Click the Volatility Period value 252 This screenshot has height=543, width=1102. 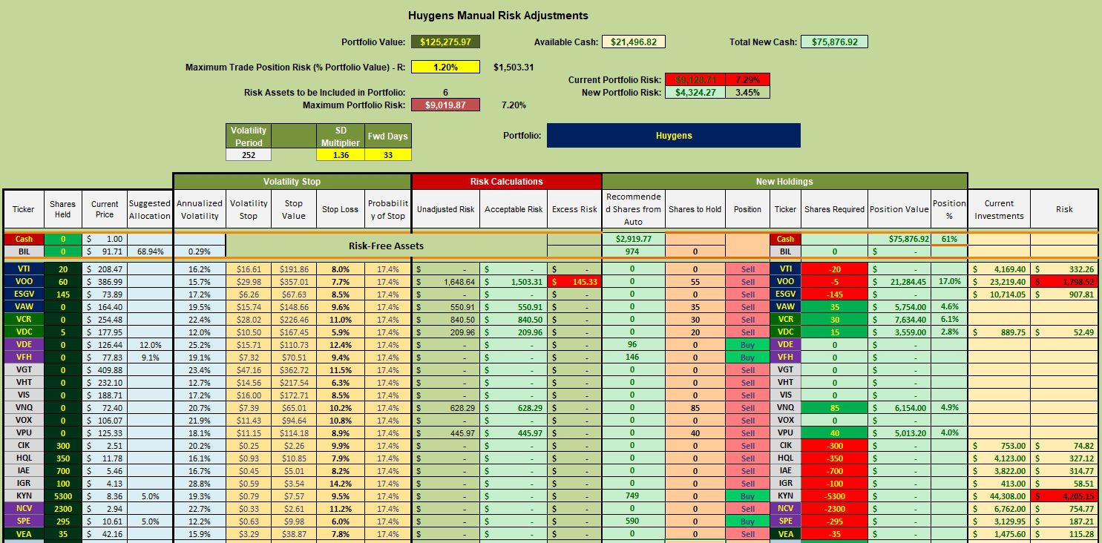click(249, 155)
